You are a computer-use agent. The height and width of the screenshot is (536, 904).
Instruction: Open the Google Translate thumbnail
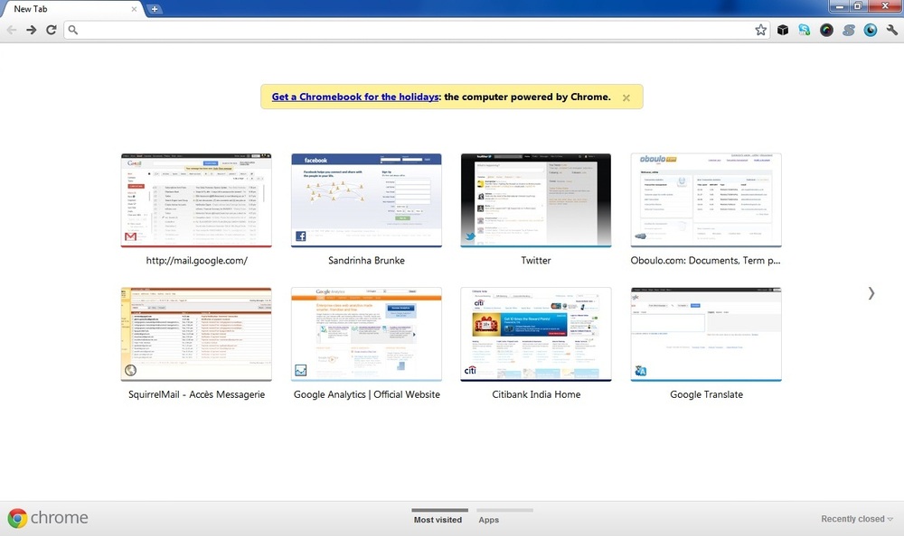point(705,335)
